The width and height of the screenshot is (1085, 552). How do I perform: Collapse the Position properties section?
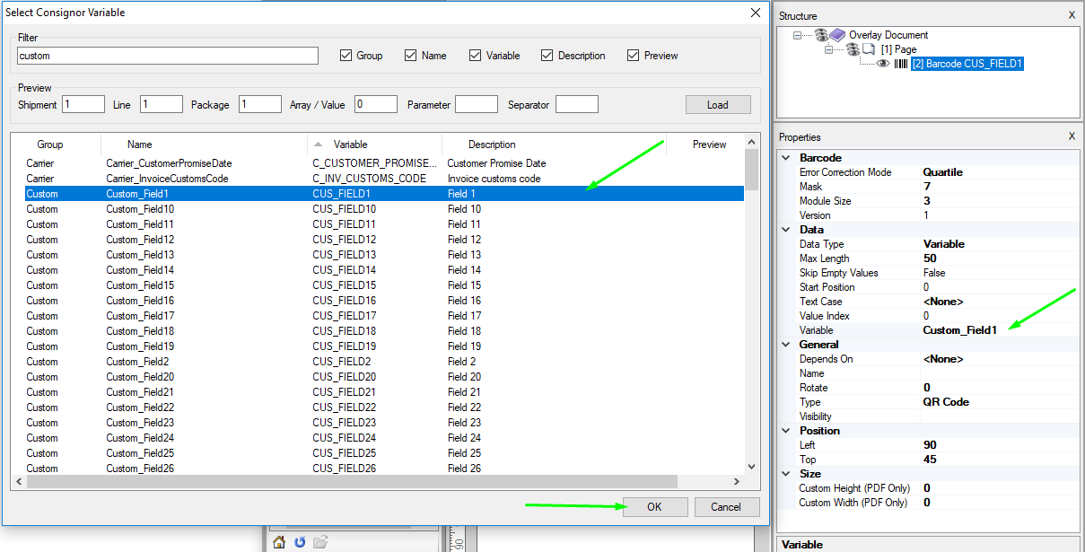point(787,431)
